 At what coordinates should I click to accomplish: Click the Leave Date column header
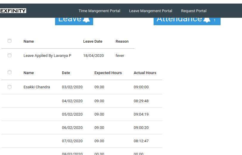click(x=93, y=41)
